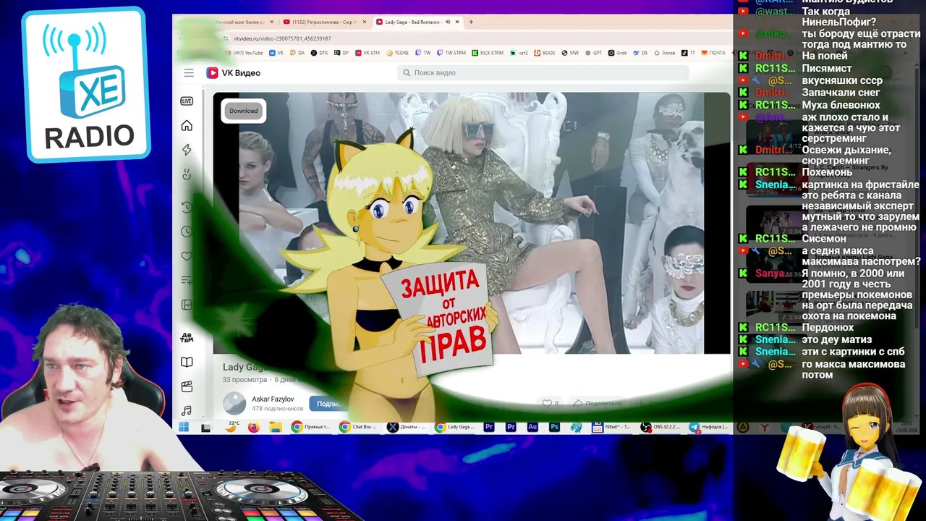This screenshot has width=926, height=521.
Task: Open the DTX bookmark
Action: coord(319,53)
